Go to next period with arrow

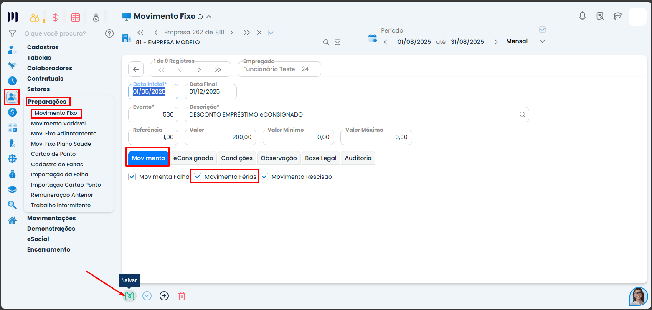[496, 42]
